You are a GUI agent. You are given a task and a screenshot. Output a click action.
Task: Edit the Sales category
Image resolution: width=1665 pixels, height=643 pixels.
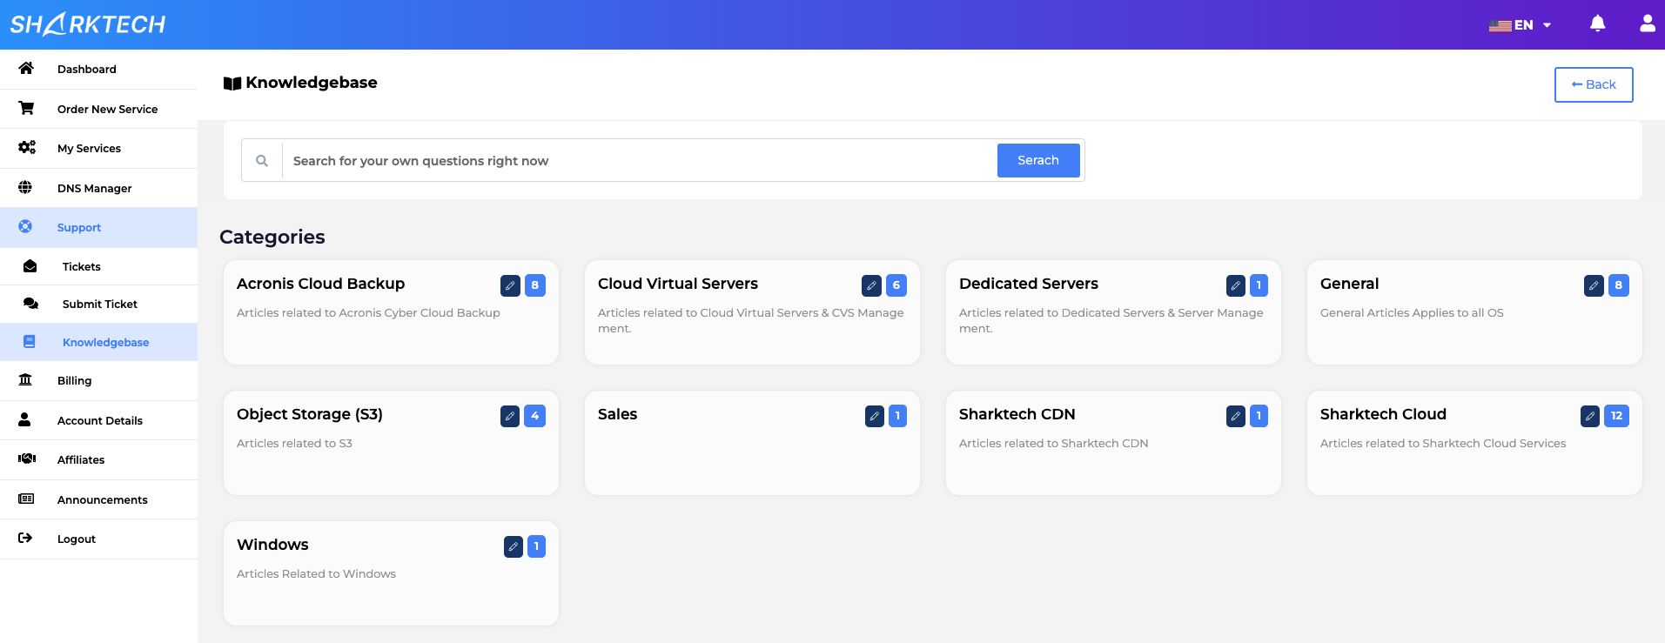pos(875,416)
